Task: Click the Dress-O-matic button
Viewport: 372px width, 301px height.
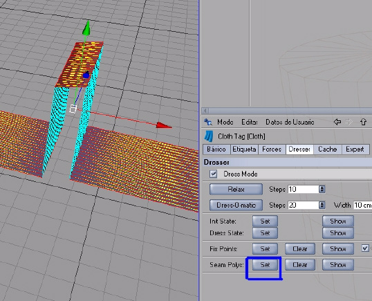Action: tap(236, 205)
